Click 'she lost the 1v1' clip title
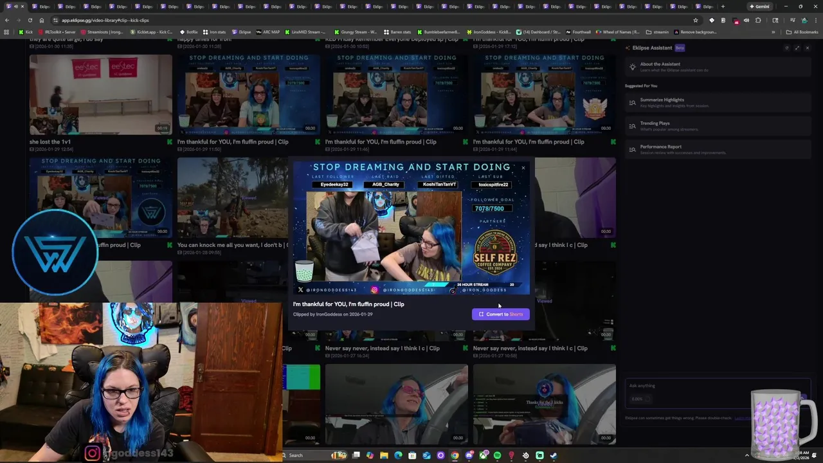823x463 pixels. (x=50, y=141)
